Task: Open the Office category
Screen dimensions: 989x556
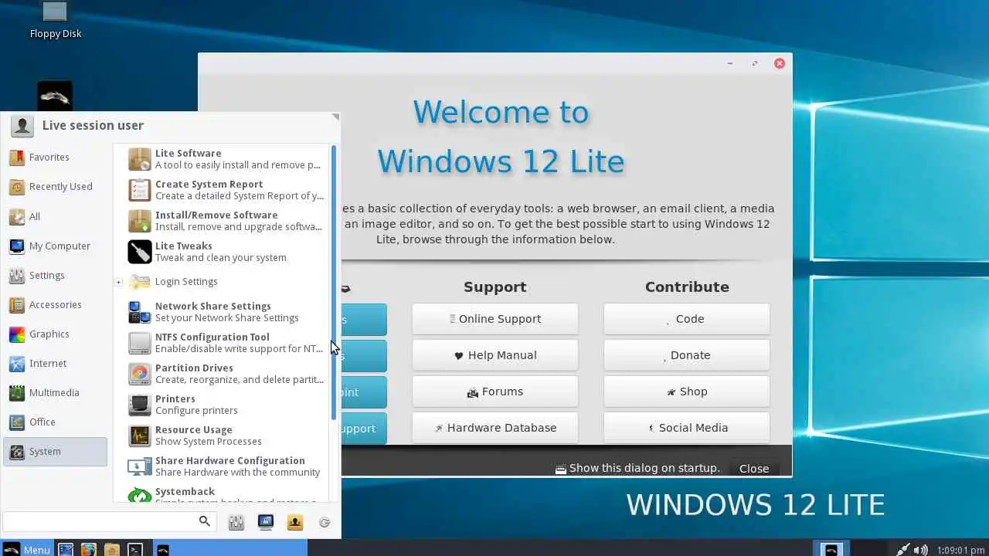Action: (55, 422)
